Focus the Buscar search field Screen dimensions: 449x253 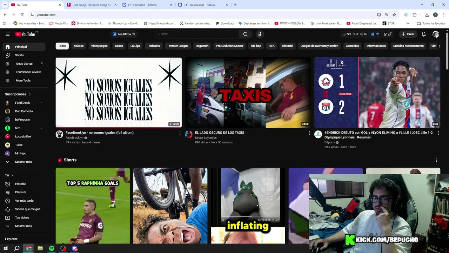pos(196,34)
